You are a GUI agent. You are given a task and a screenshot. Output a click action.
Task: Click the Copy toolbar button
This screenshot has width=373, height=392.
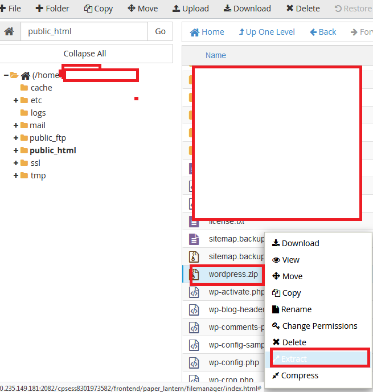pos(99,9)
